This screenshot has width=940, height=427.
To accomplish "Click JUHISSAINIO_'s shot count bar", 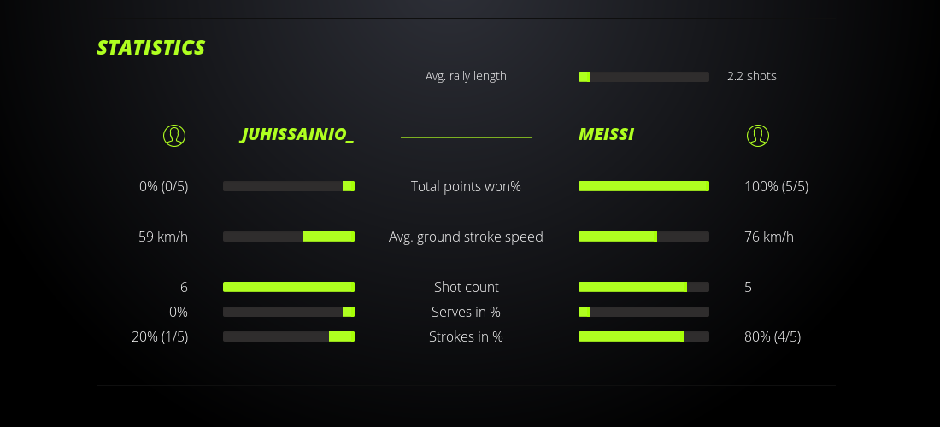I will (289, 287).
